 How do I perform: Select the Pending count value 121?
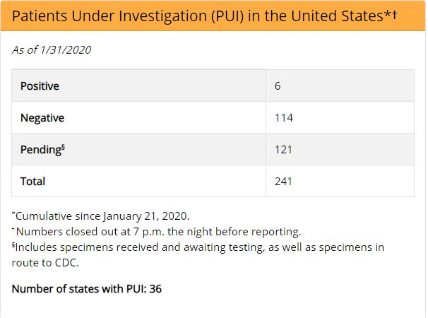(x=283, y=150)
